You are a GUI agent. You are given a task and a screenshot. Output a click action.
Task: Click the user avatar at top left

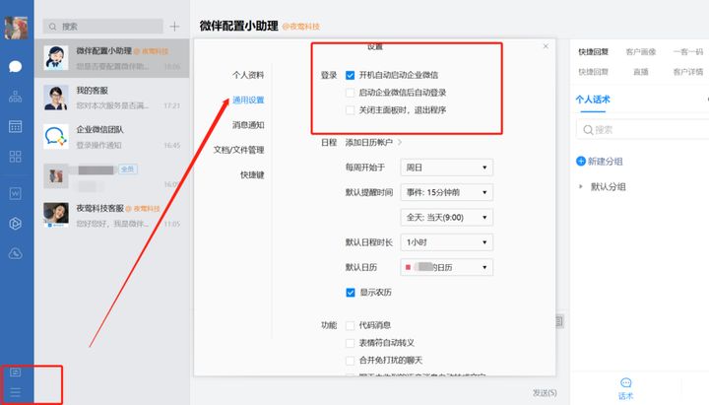click(16, 27)
